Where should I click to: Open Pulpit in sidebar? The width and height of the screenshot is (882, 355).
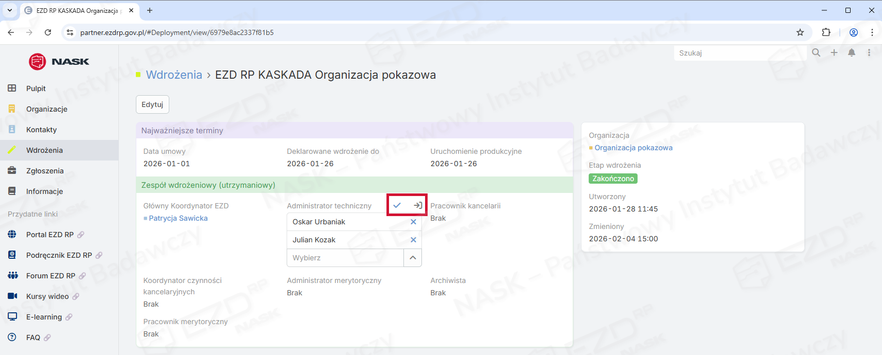tap(36, 88)
